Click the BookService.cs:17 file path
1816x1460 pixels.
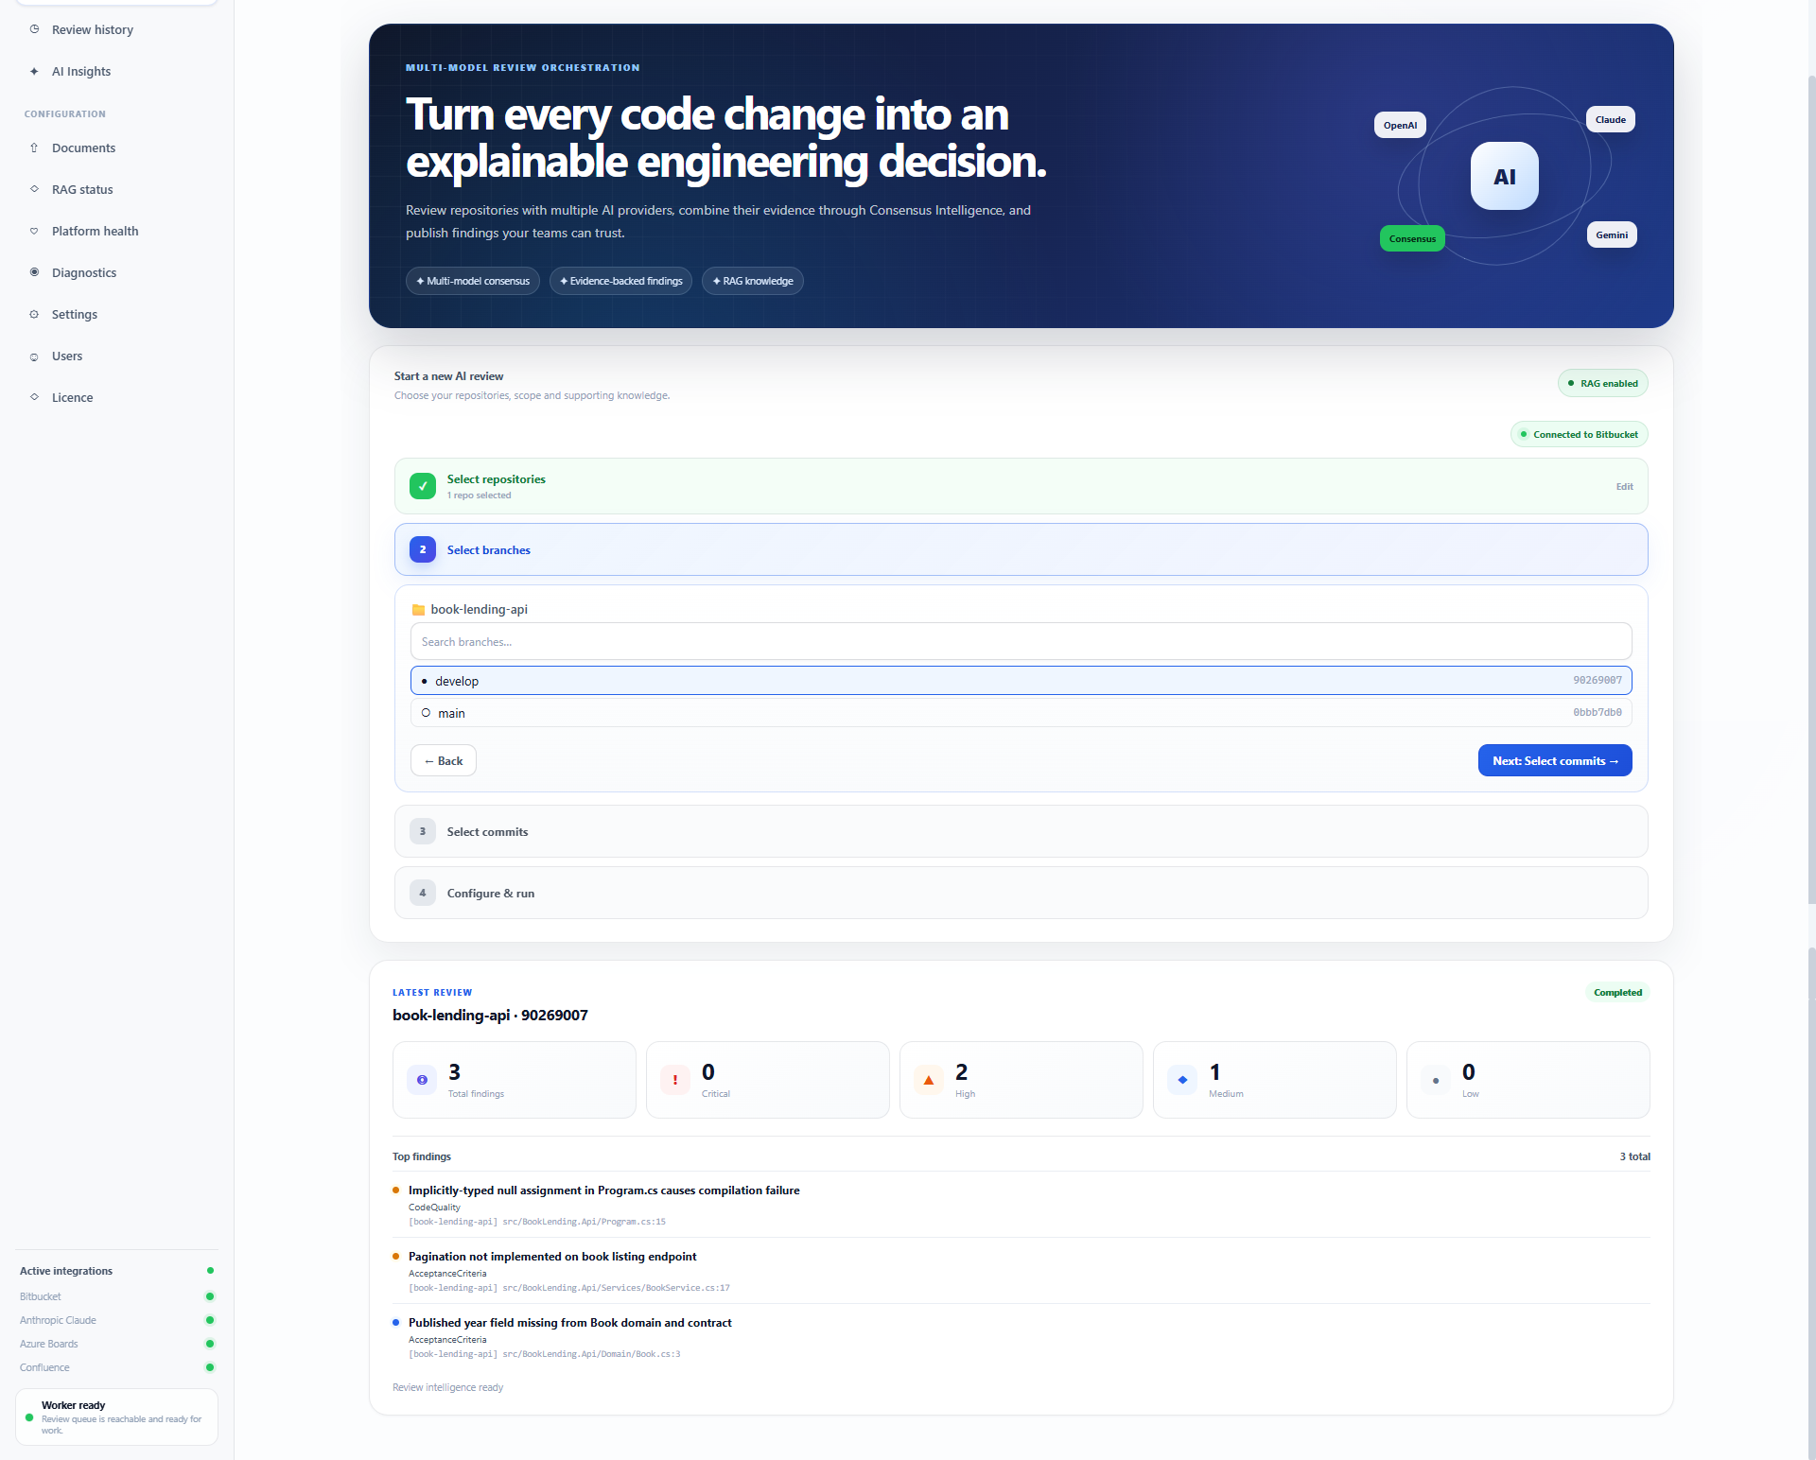click(569, 1288)
